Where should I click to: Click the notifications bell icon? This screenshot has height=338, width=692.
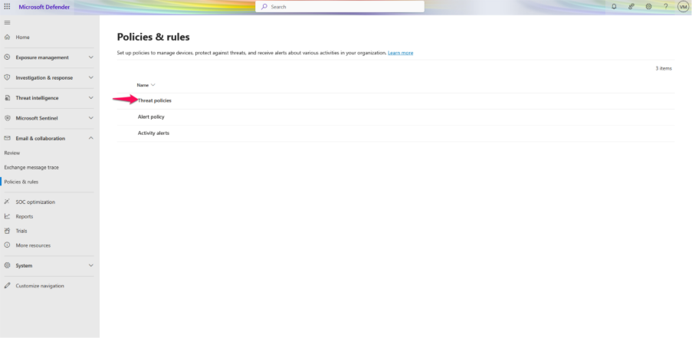coord(614,6)
